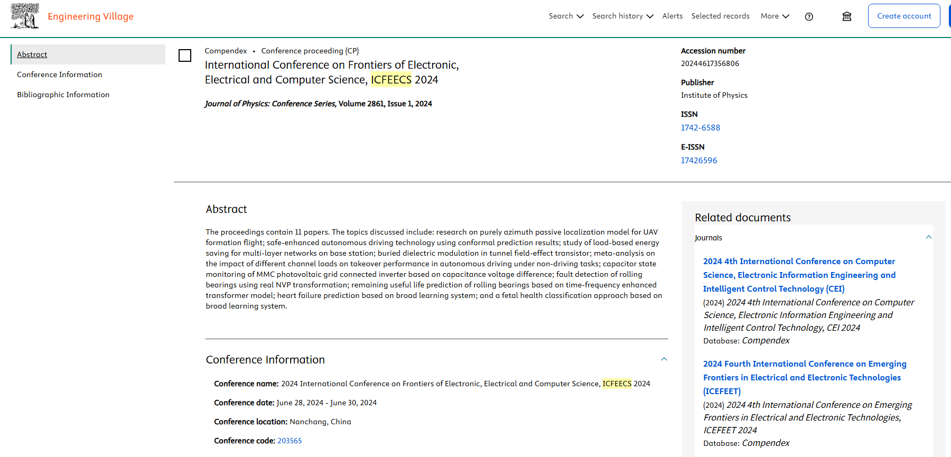The image size is (951, 457).
Task: Go to the Abstract sidebar tab
Action: click(88, 54)
